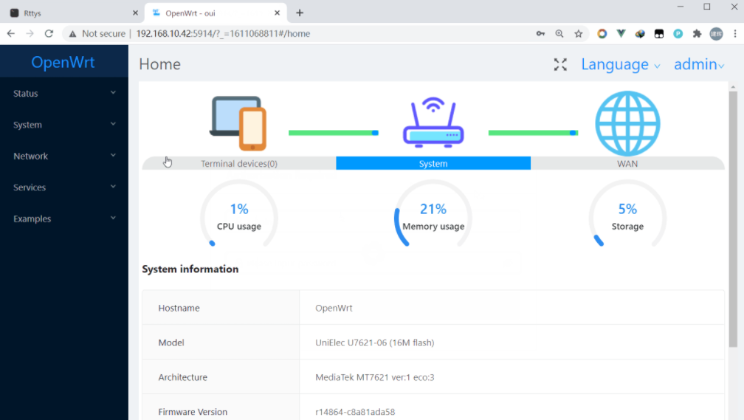The width and height of the screenshot is (744, 420).
Task: Open a new browser tab
Action: (300, 13)
